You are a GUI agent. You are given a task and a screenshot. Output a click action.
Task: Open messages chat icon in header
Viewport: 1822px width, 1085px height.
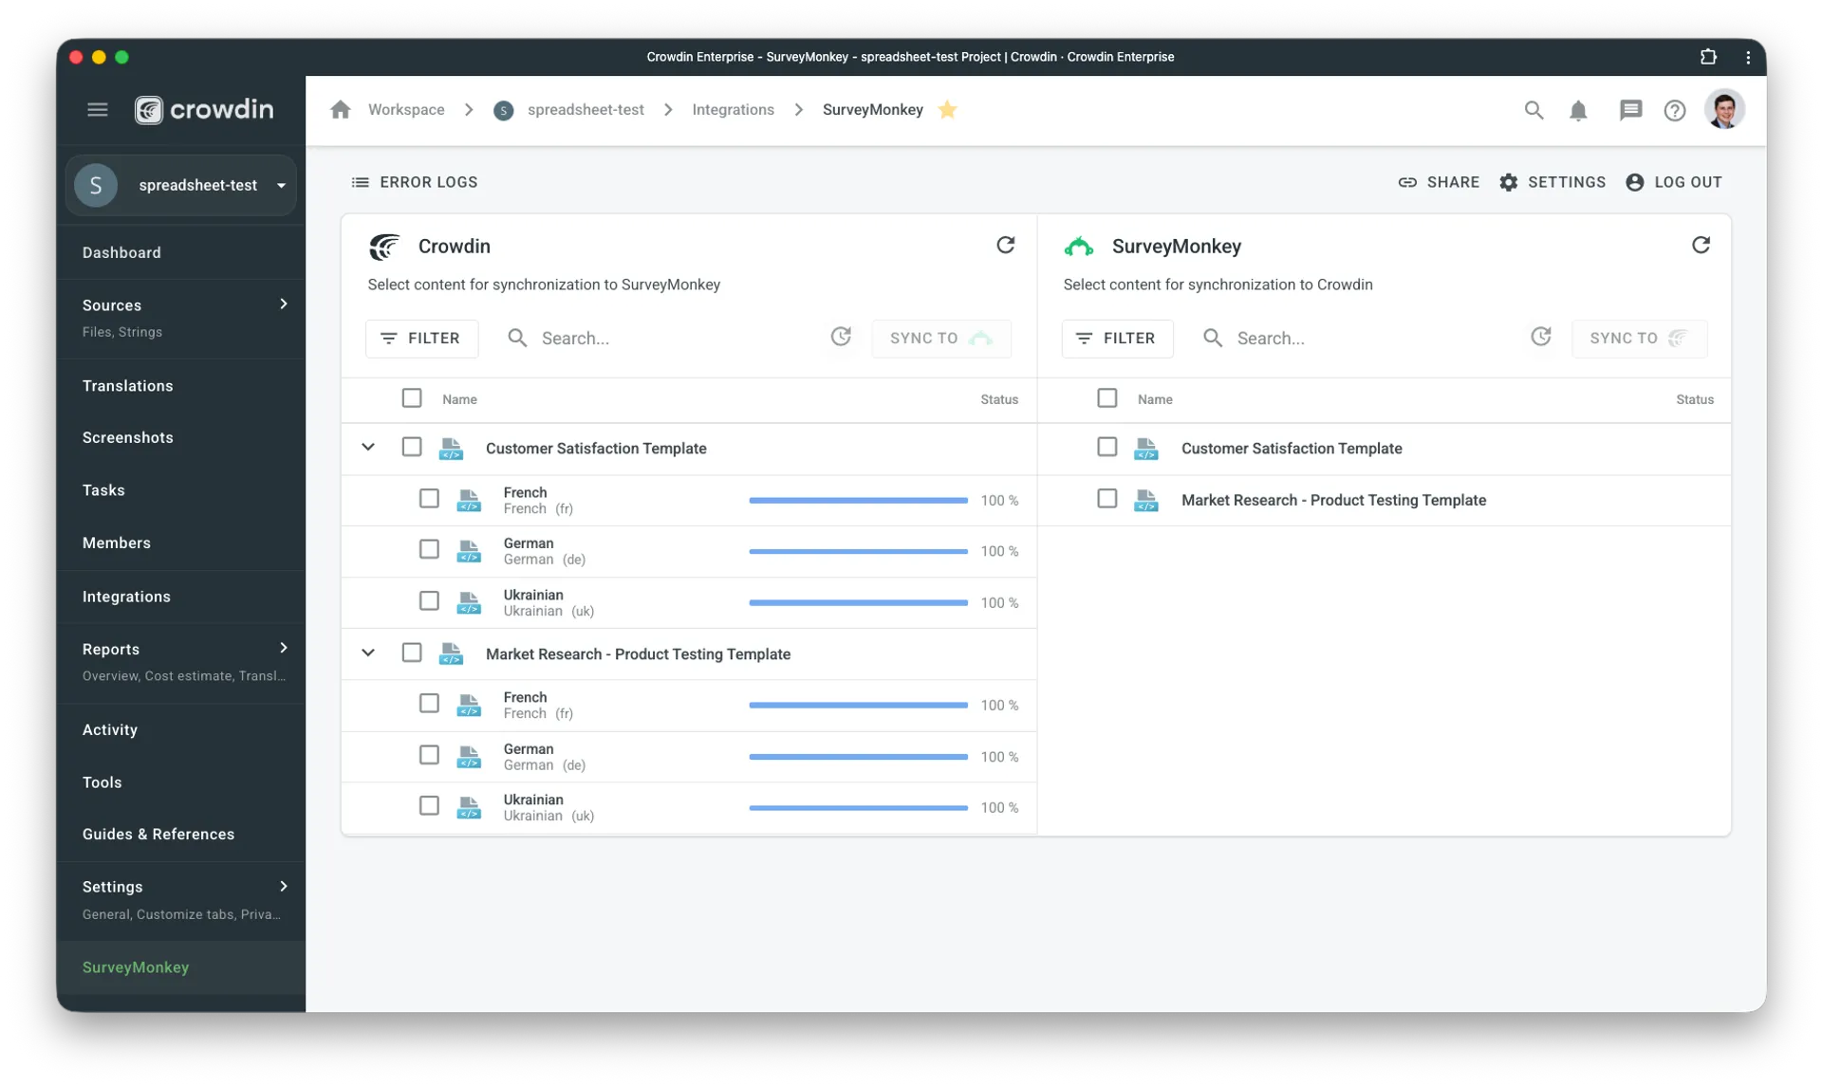pos(1630,111)
